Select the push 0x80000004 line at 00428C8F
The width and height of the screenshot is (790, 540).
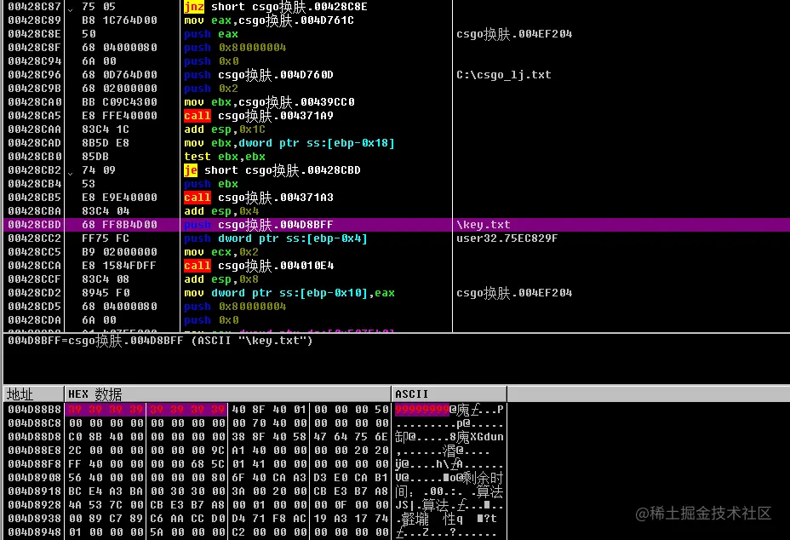click(235, 48)
